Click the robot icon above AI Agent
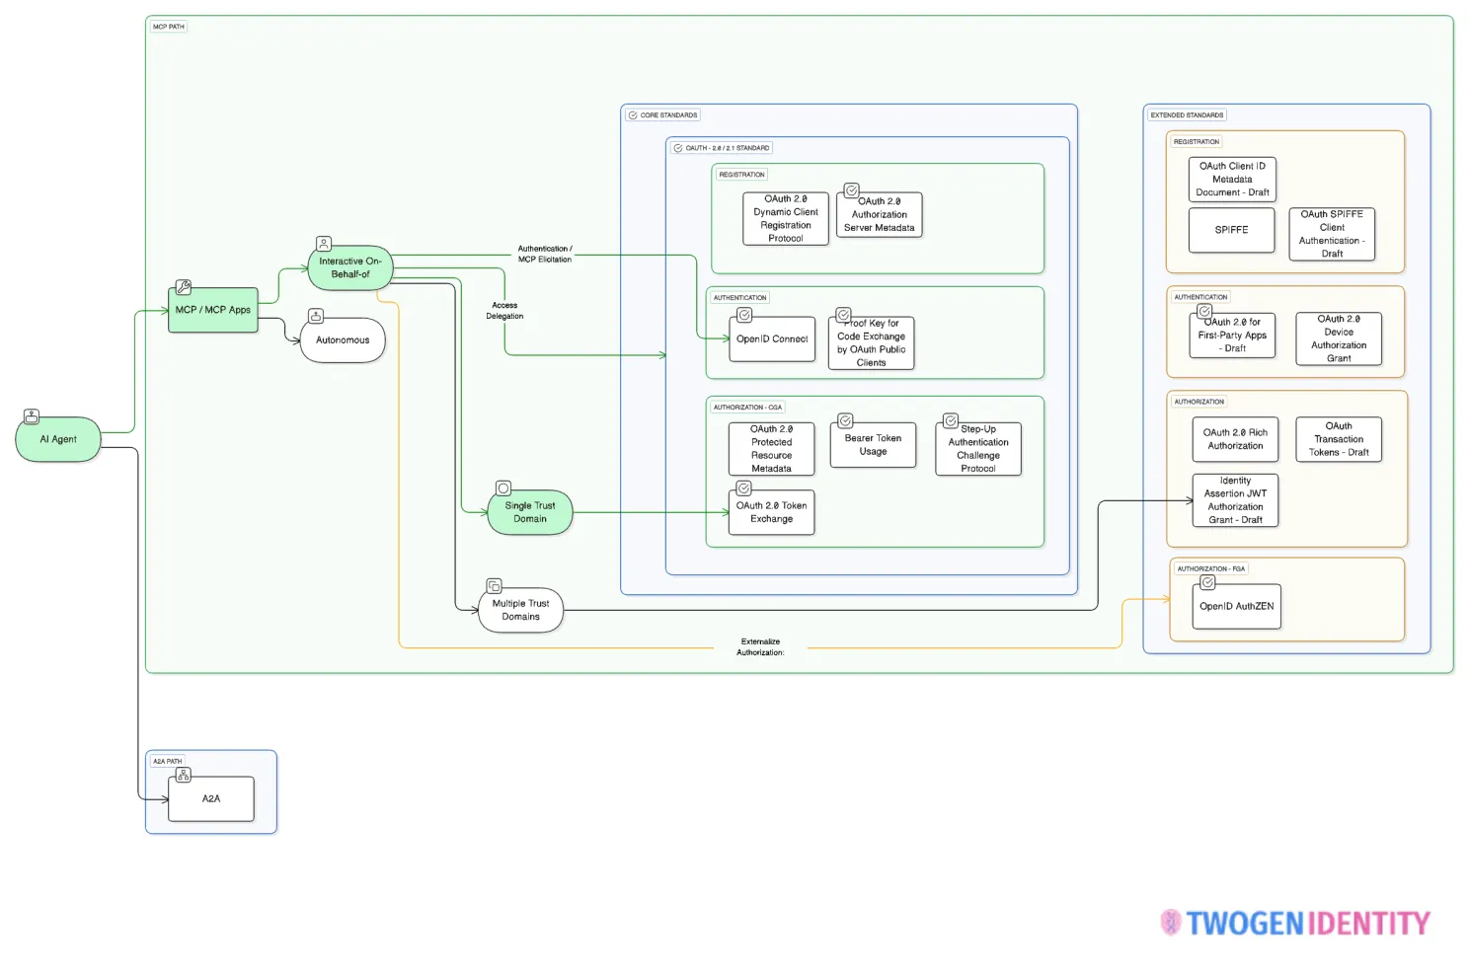 click(x=32, y=416)
